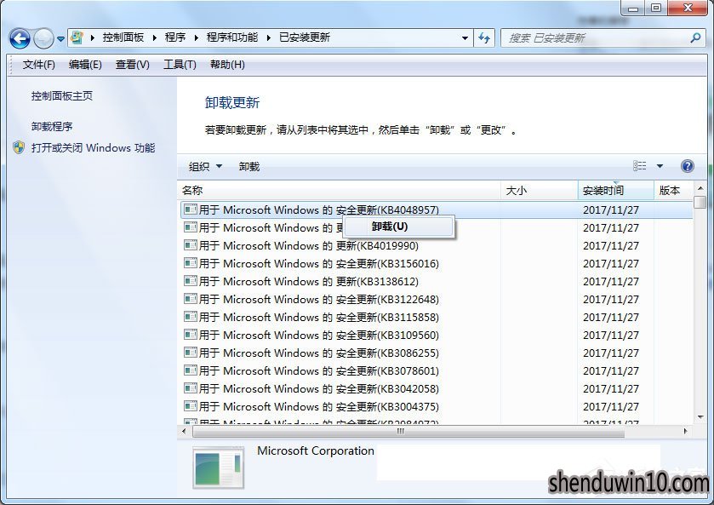Viewport: 714px width, 505px height.
Task: Select the KB3004375 security update row
Action: tap(437, 406)
